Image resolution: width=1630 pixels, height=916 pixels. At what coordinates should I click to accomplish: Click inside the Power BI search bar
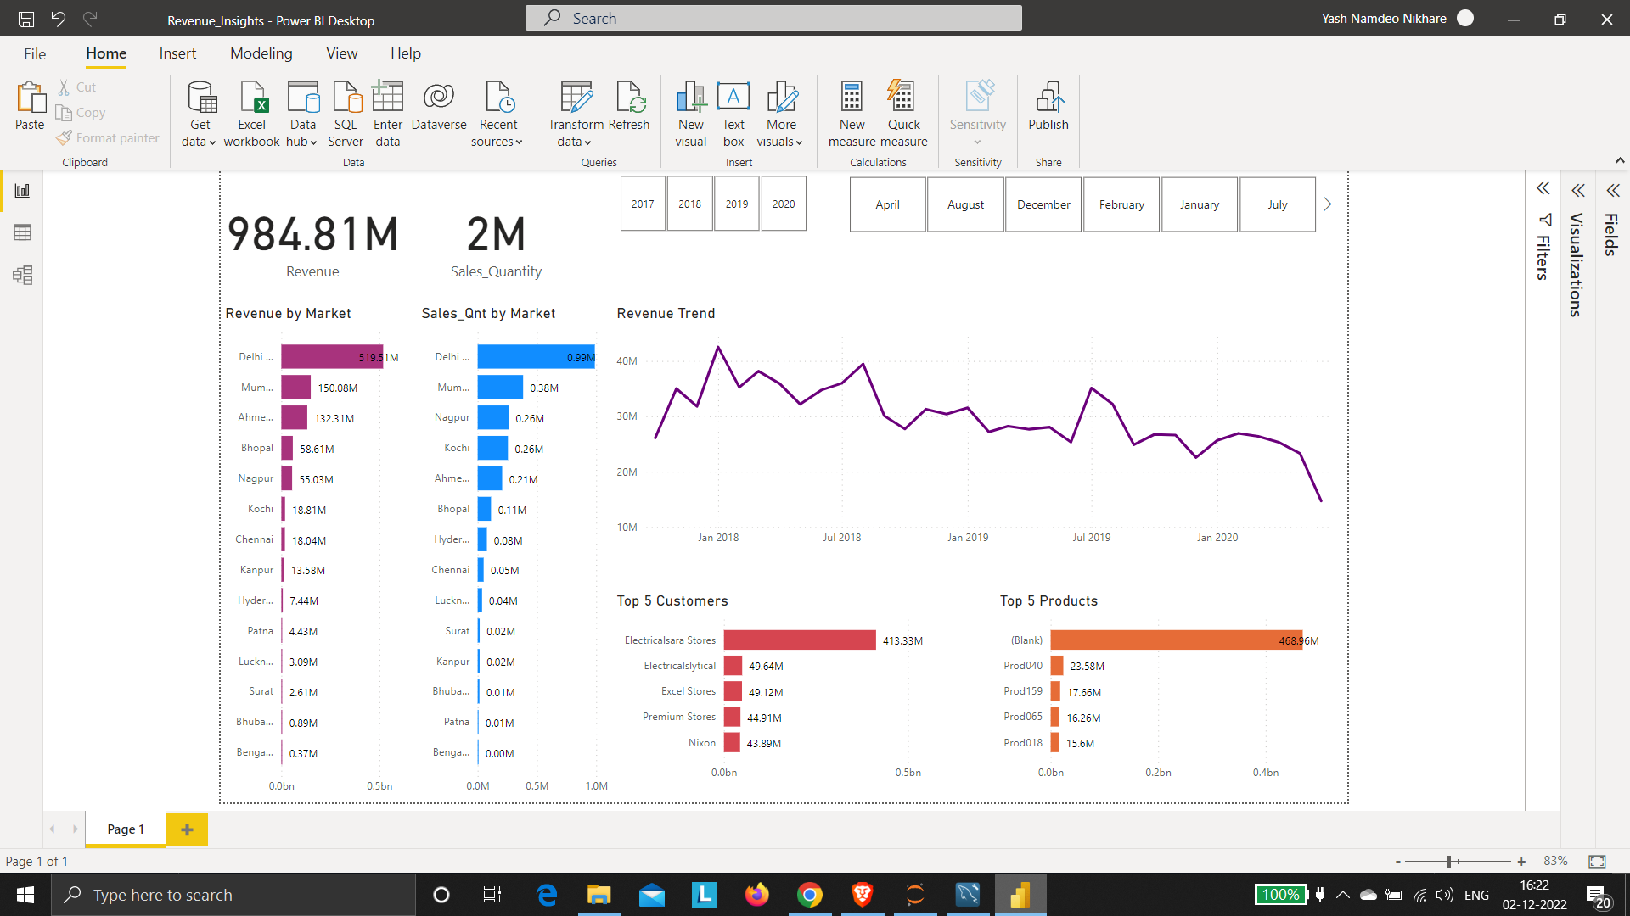tap(773, 18)
